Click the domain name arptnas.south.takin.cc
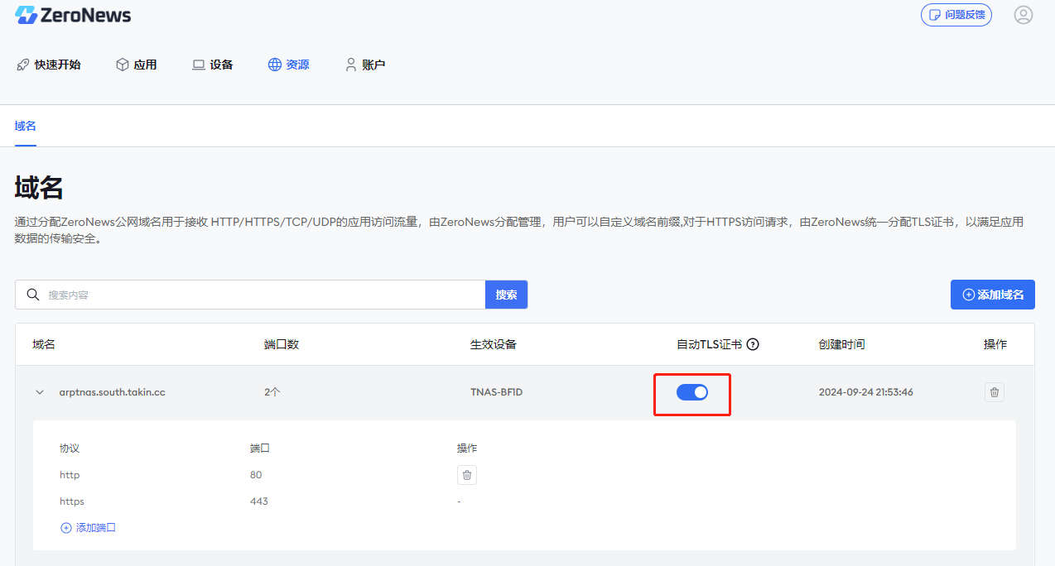The height and width of the screenshot is (566, 1055). tap(113, 392)
